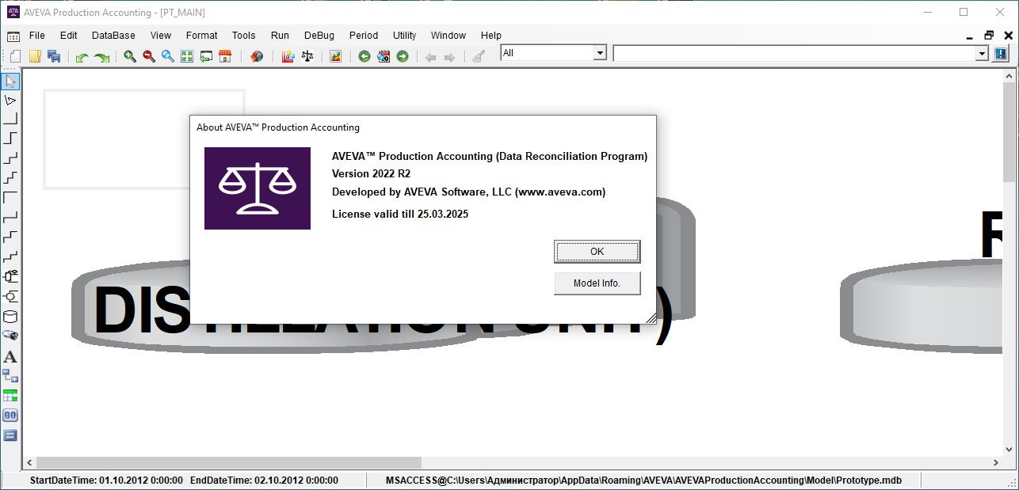Select the tank cylinder drawing tool
1019x490 pixels.
click(10, 317)
